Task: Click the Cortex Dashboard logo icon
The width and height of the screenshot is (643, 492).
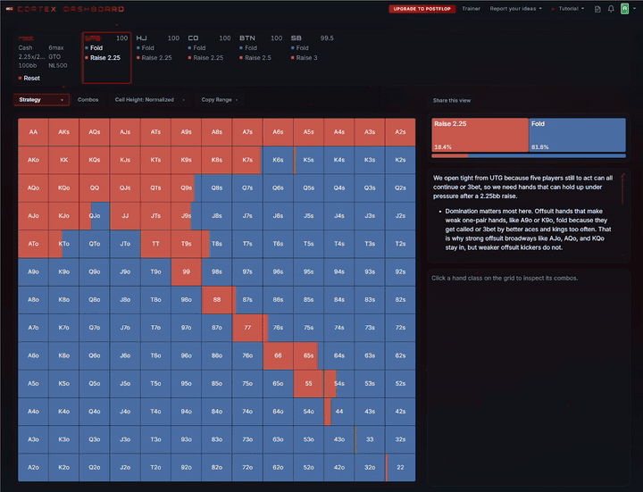Action: [x=10, y=9]
